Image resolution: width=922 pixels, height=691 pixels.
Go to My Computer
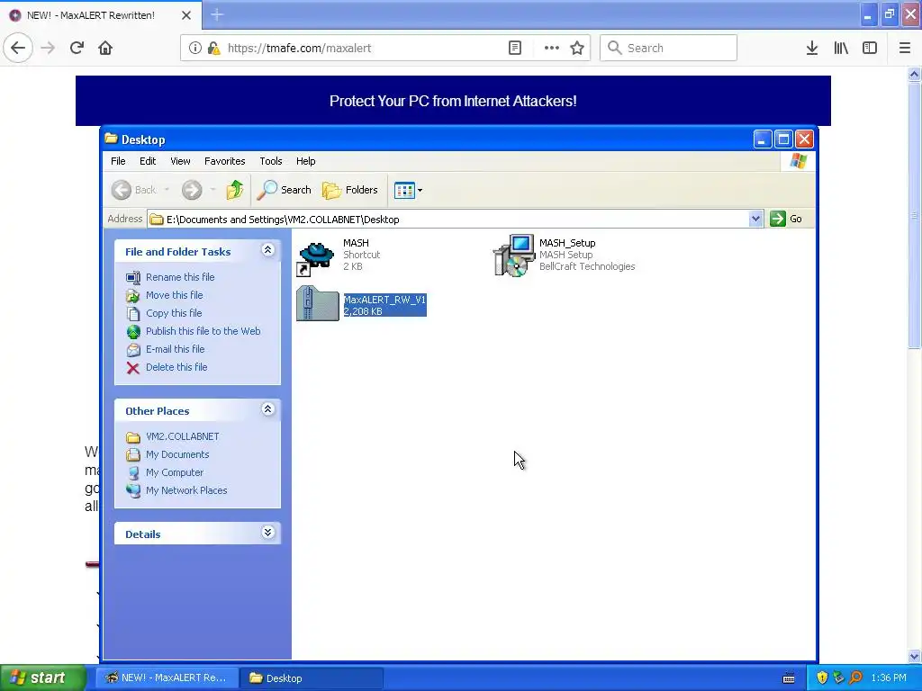(x=175, y=472)
